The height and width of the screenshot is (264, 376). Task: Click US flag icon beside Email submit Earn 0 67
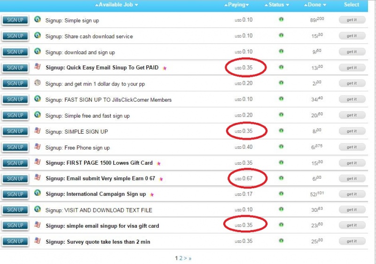pyautogui.click(x=38, y=177)
